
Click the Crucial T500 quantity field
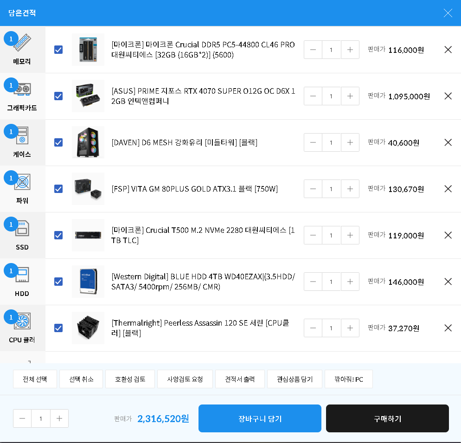point(331,235)
